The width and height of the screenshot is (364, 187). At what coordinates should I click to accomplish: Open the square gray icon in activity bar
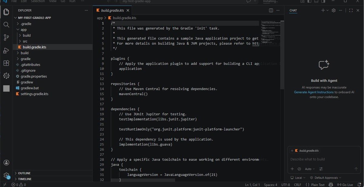click(x=6, y=88)
